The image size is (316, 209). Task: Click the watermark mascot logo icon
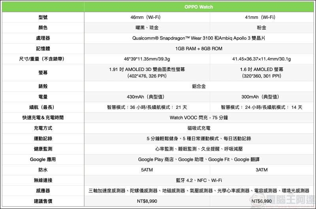pos(259,199)
